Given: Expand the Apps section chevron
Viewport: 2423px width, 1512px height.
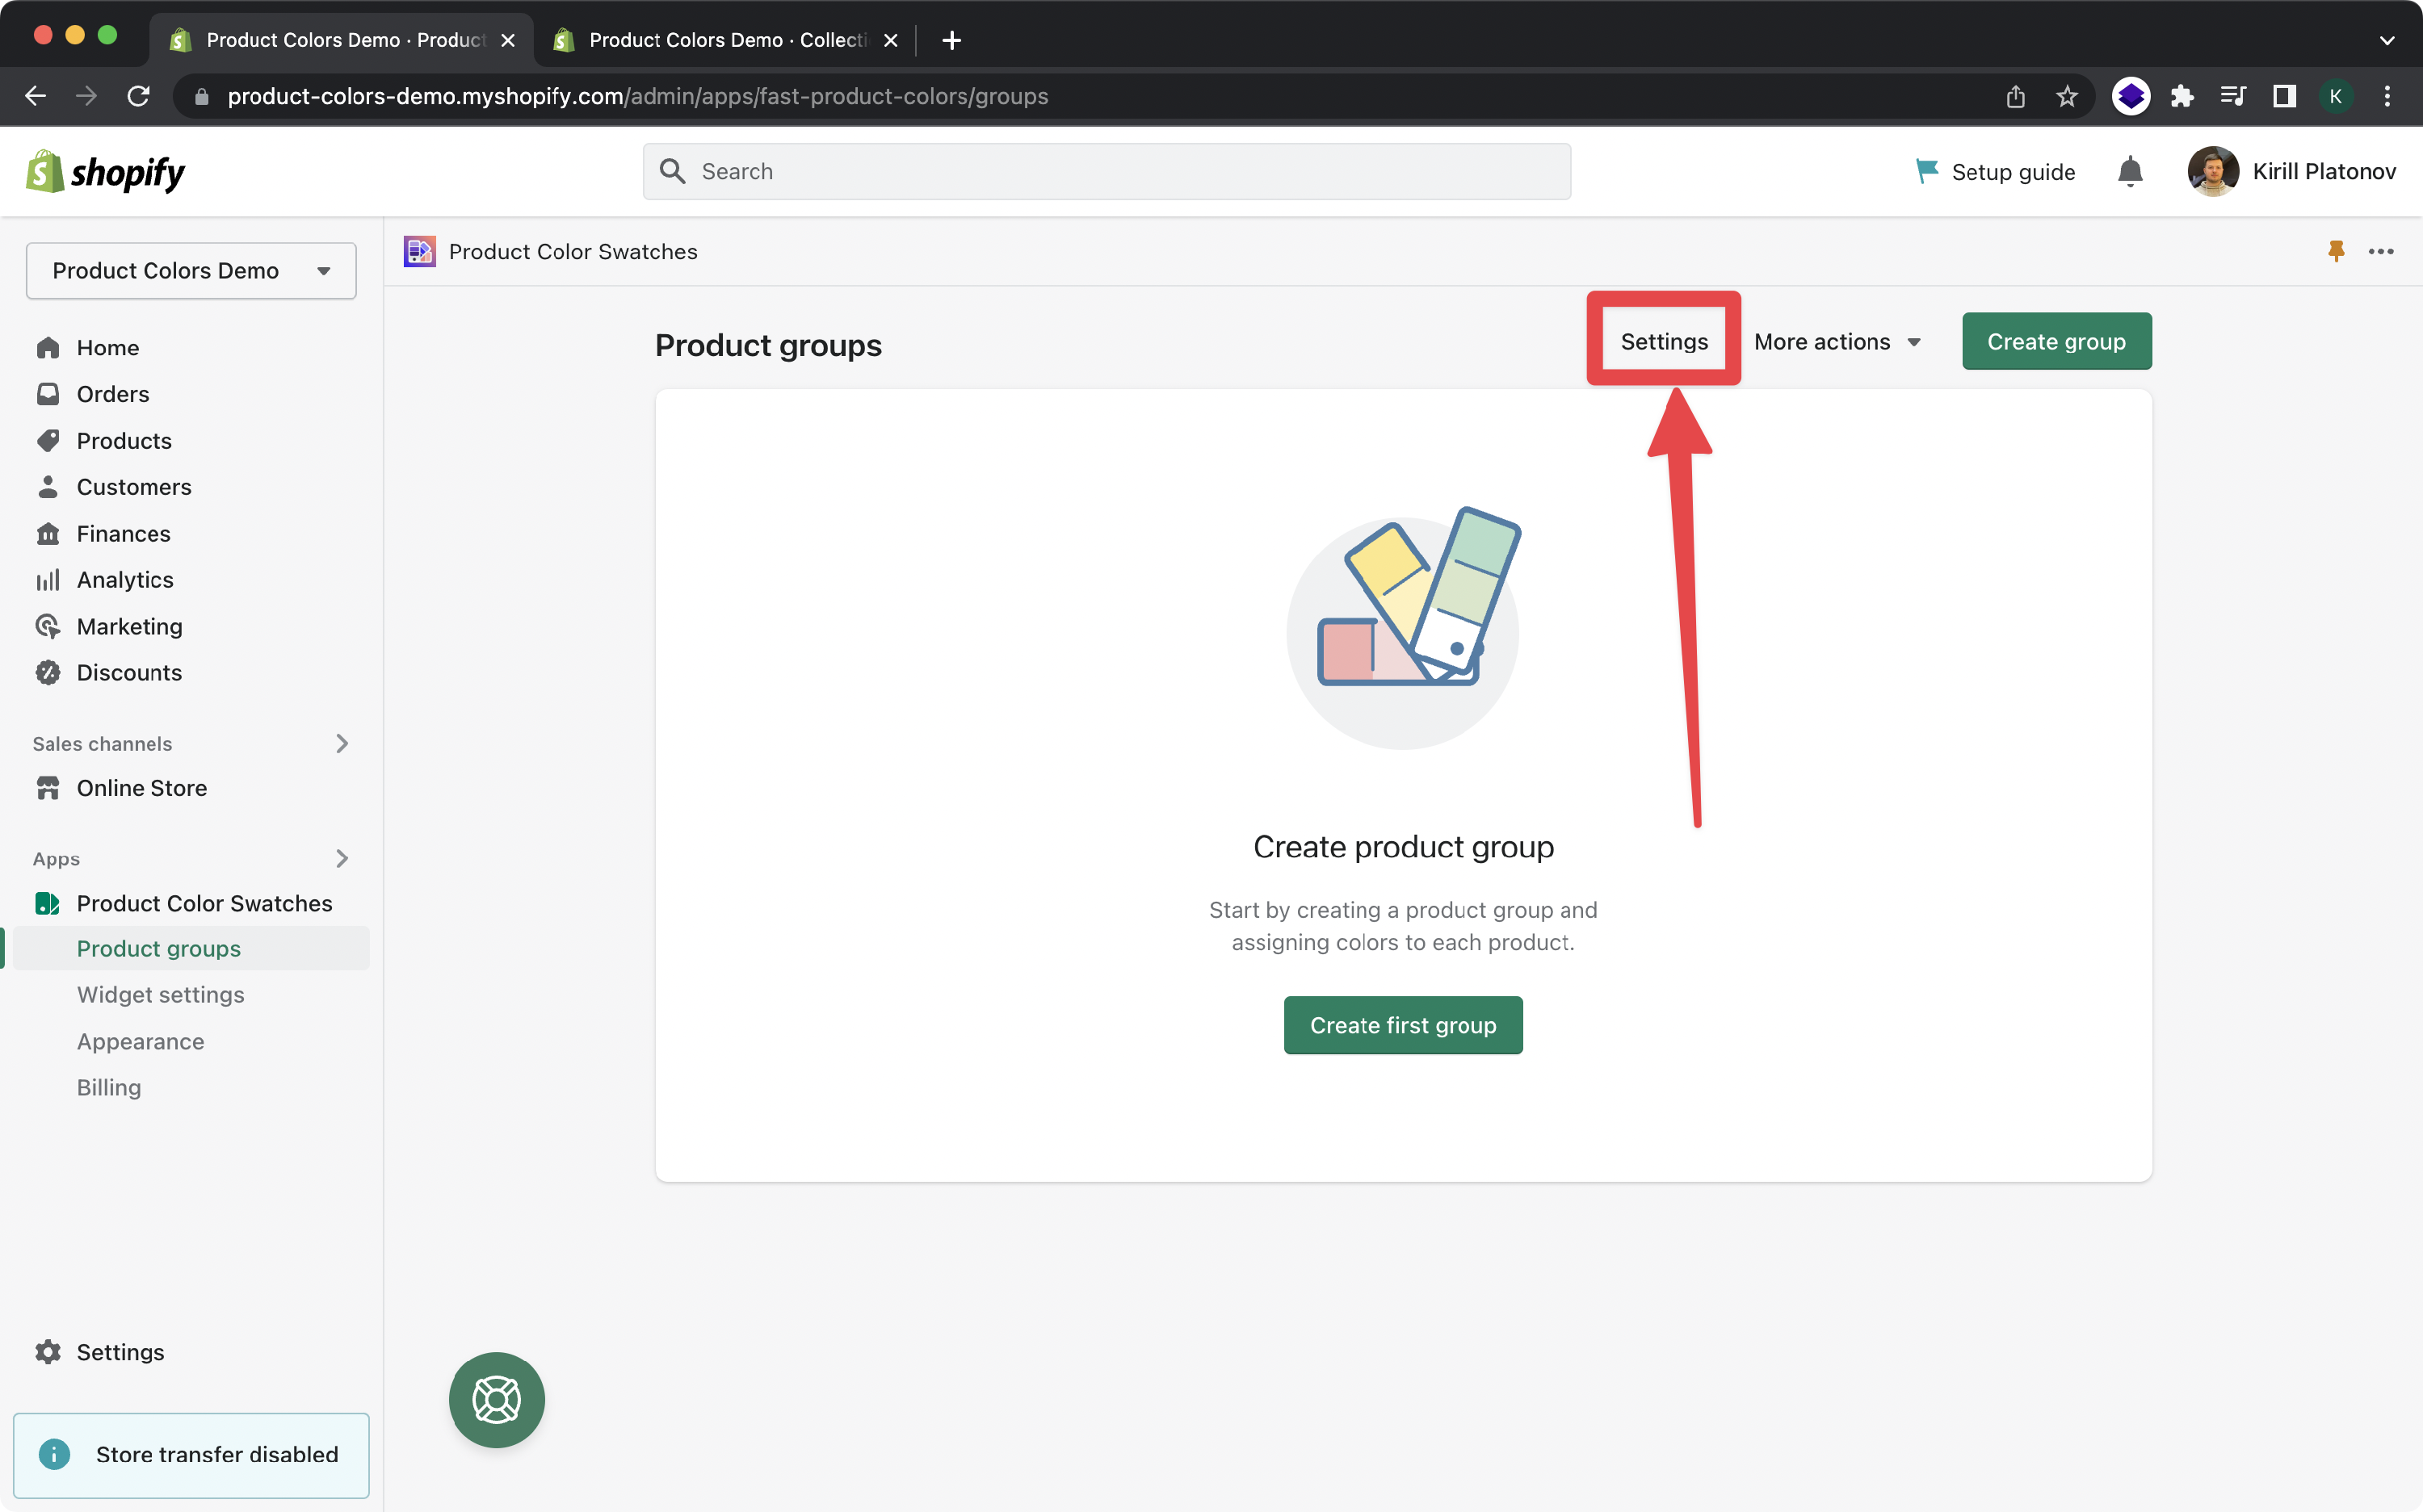Looking at the screenshot, I should point(341,858).
